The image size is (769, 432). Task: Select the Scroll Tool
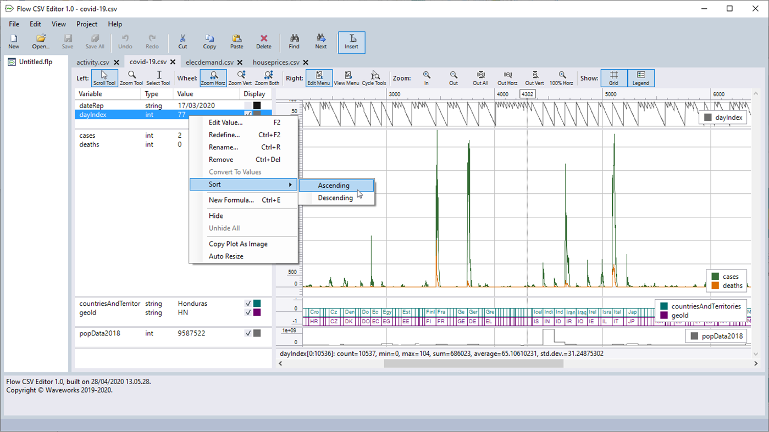coord(104,78)
